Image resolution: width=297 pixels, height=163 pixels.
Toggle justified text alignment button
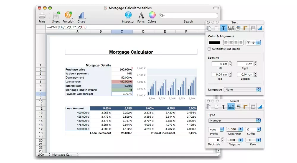click(x=241, y=43)
